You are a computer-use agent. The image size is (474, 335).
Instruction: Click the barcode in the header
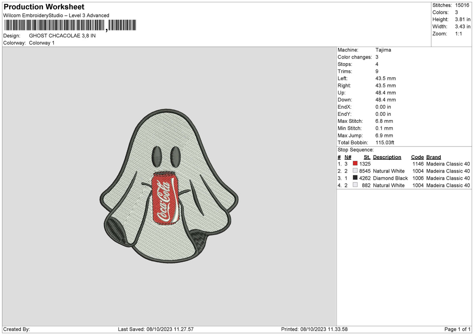(x=70, y=26)
